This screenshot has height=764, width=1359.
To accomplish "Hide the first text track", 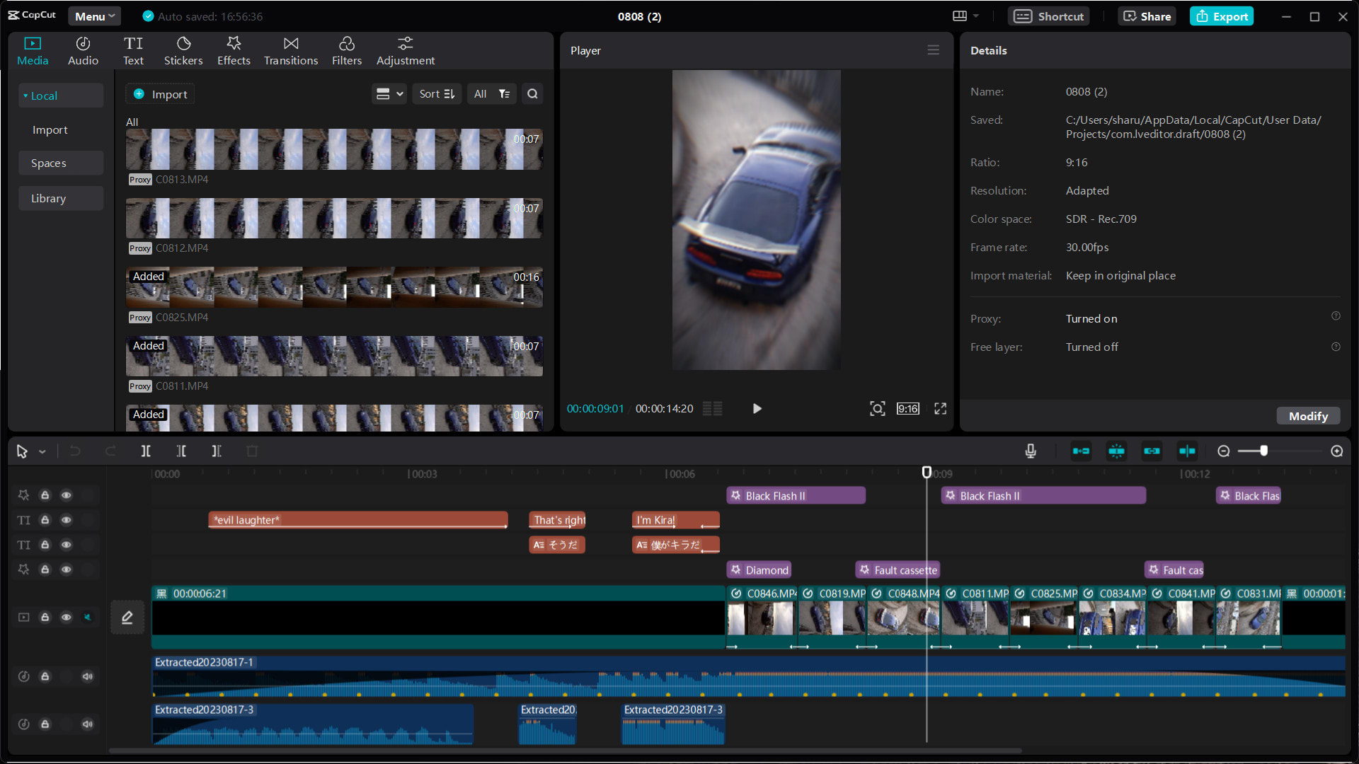I will (66, 520).
